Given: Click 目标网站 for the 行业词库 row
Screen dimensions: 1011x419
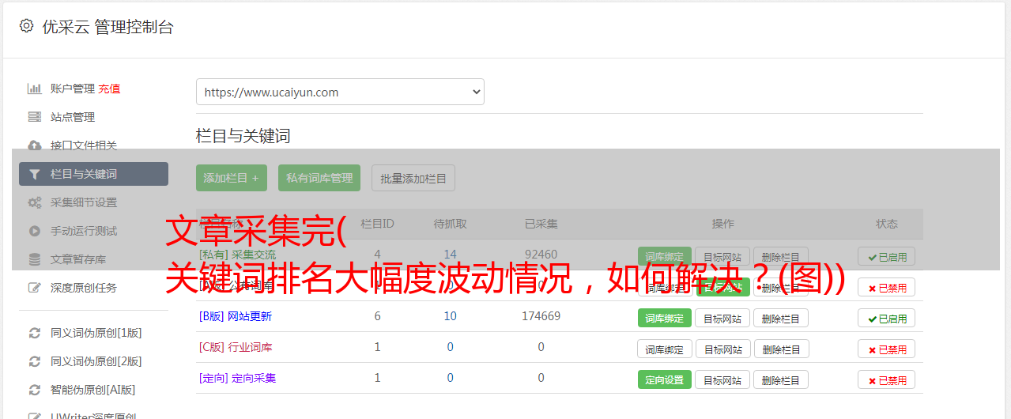Looking at the screenshot, I should tap(722, 349).
